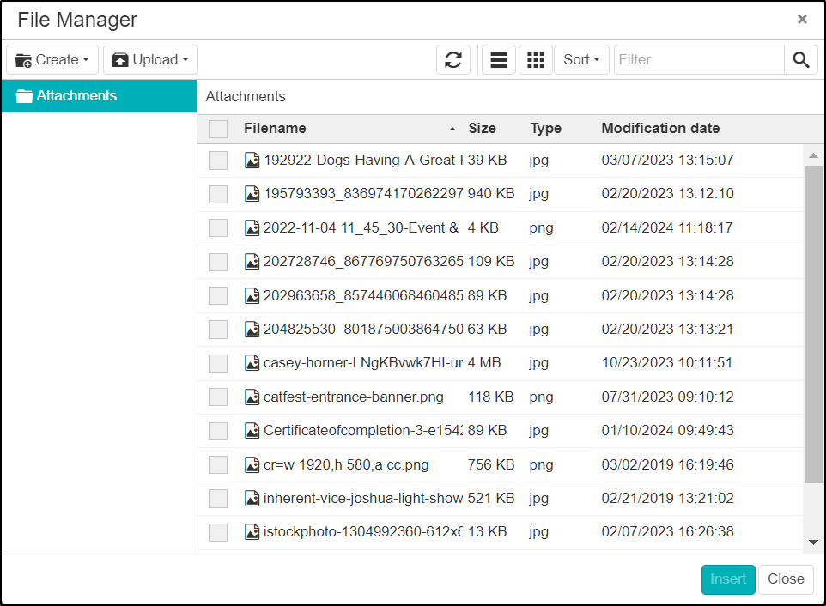Open the Create dropdown menu
Screen dimensions: 826x606
(52, 59)
